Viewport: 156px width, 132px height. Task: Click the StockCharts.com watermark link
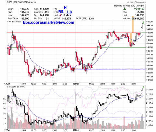point(136,2)
